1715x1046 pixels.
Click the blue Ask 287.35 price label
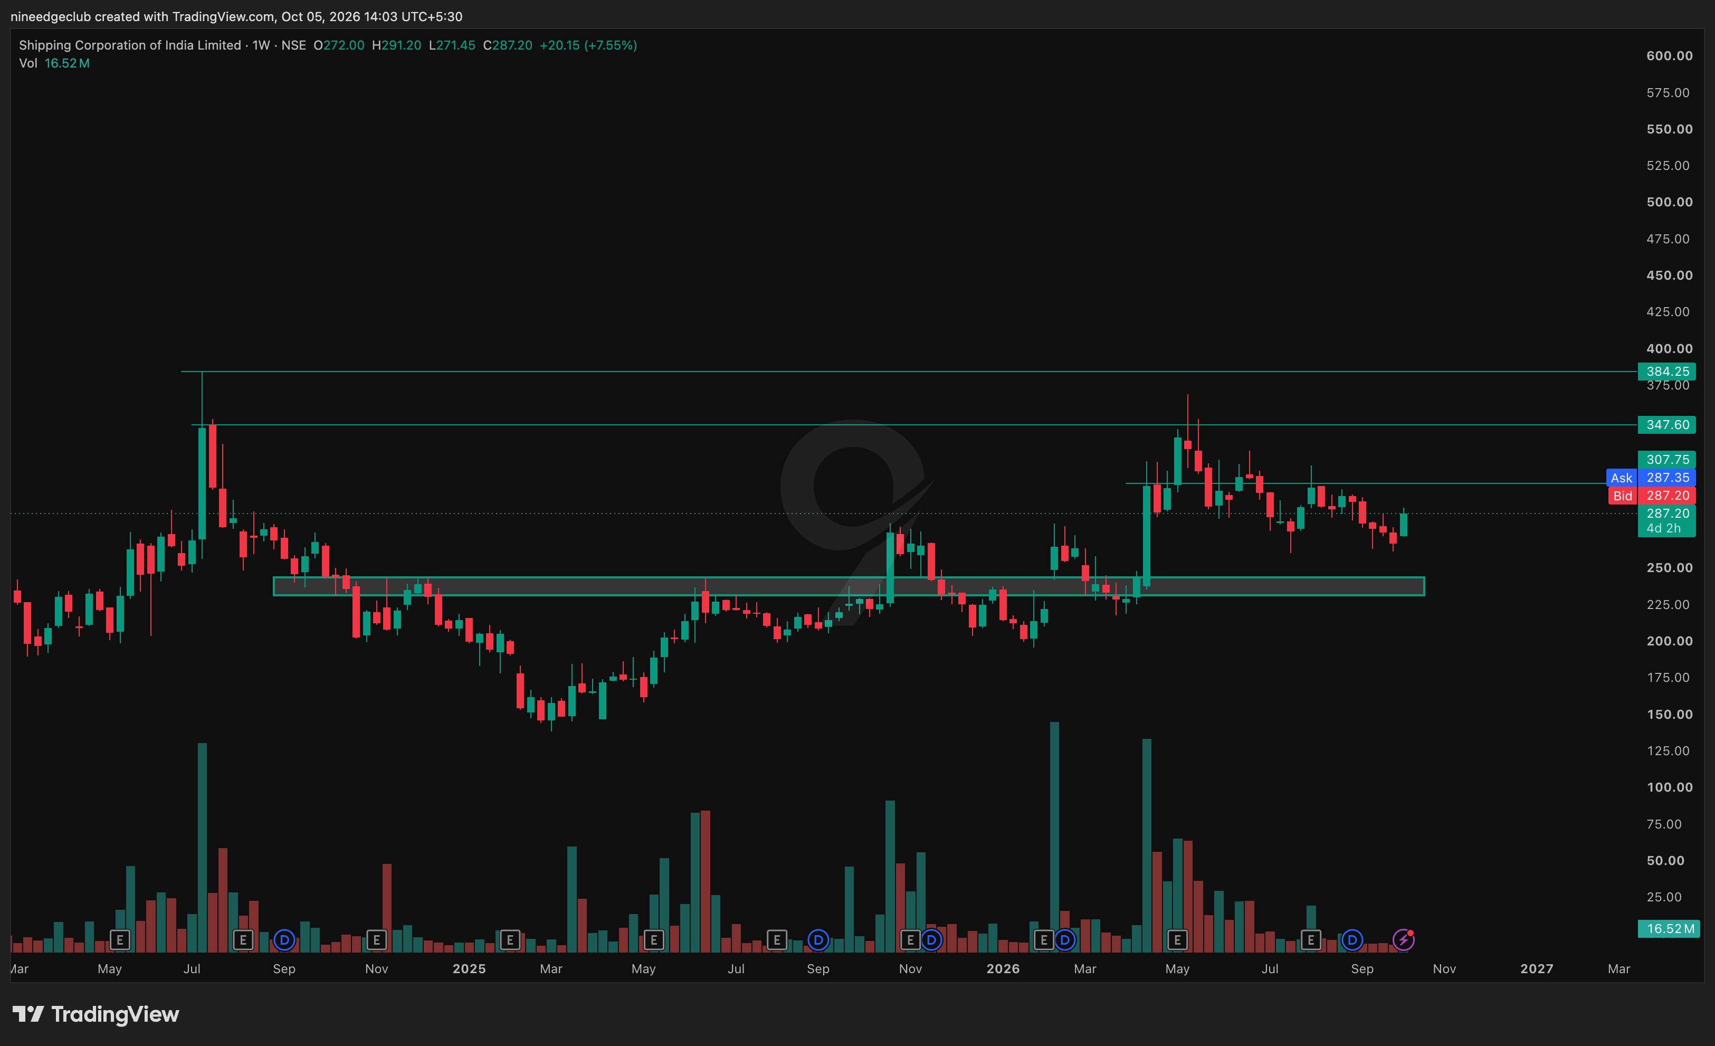1651,478
